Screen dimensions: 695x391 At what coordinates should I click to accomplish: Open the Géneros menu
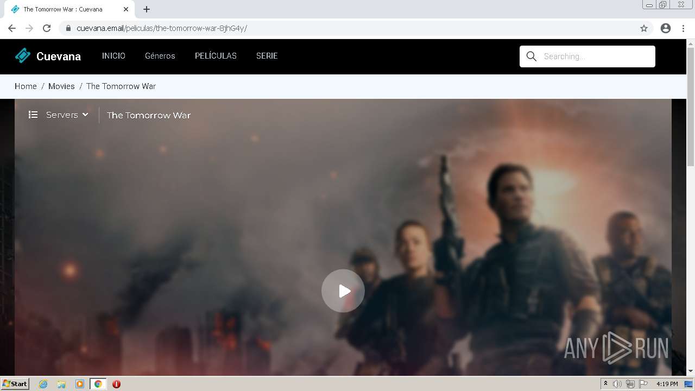[x=160, y=56]
